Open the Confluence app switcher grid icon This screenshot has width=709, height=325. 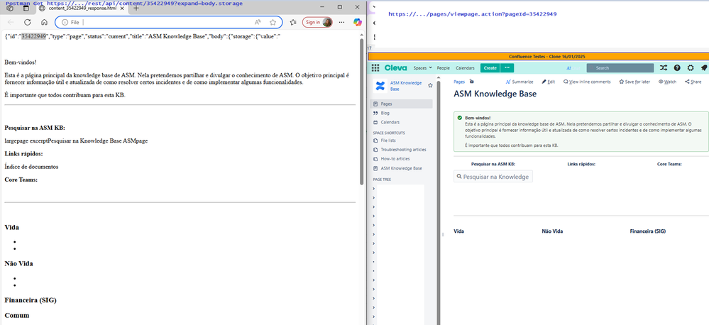pos(375,68)
